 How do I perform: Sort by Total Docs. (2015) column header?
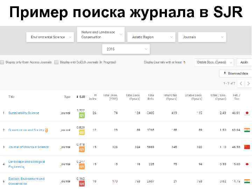(110, 97)
